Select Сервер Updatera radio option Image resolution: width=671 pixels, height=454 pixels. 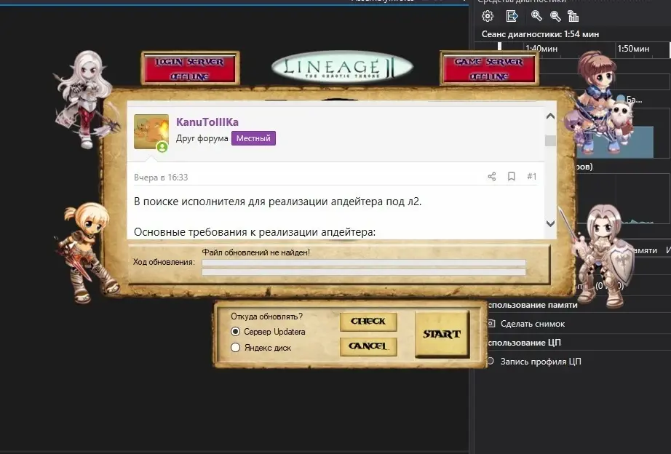click(x=235, y=332)
